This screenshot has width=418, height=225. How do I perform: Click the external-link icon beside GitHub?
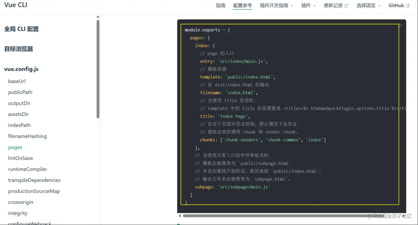(407, 6)
